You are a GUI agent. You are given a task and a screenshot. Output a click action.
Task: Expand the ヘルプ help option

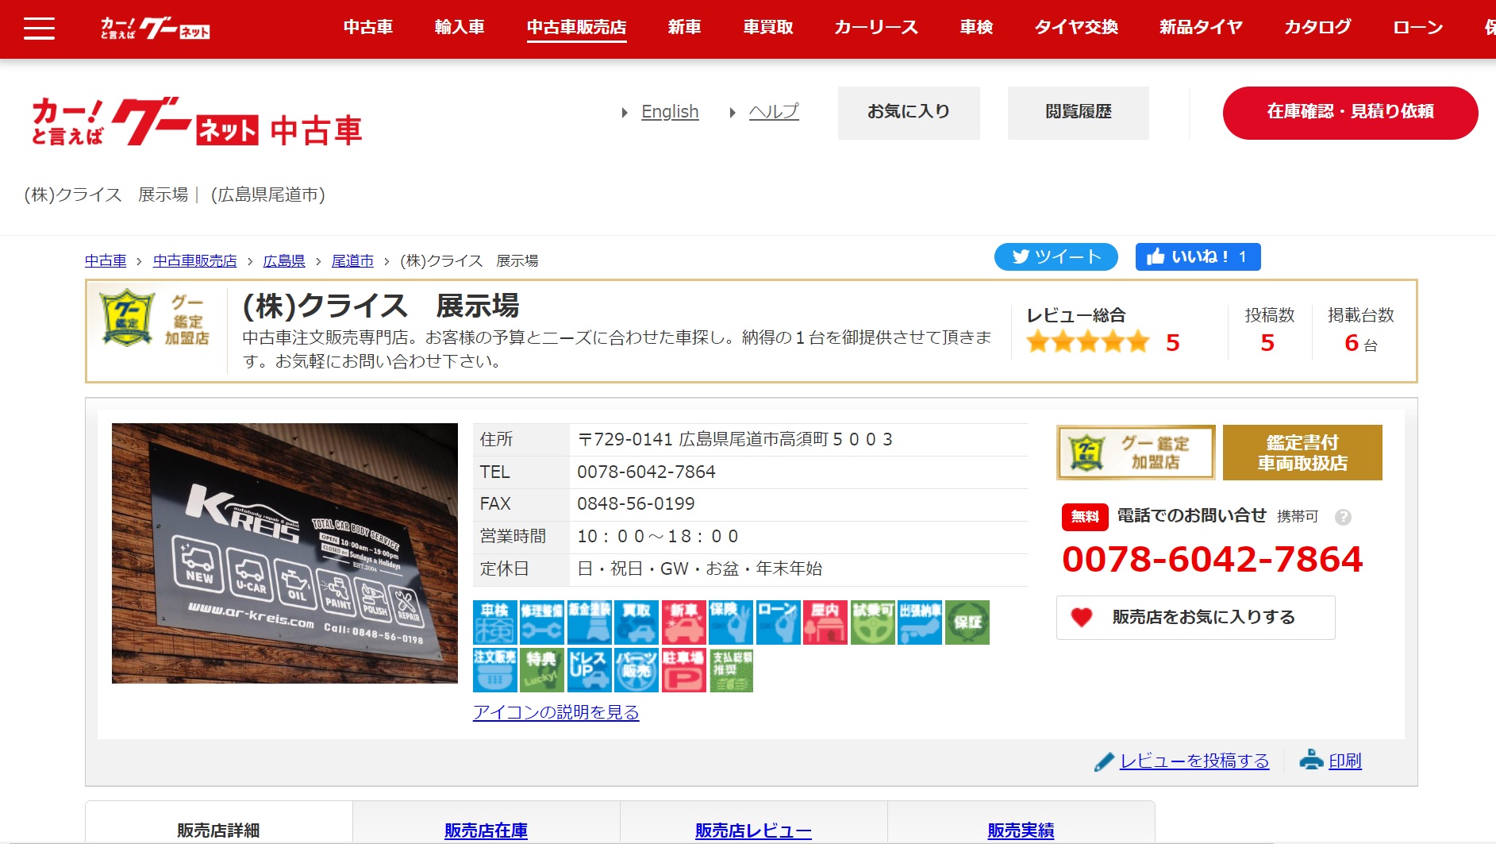tap(773, 112)
